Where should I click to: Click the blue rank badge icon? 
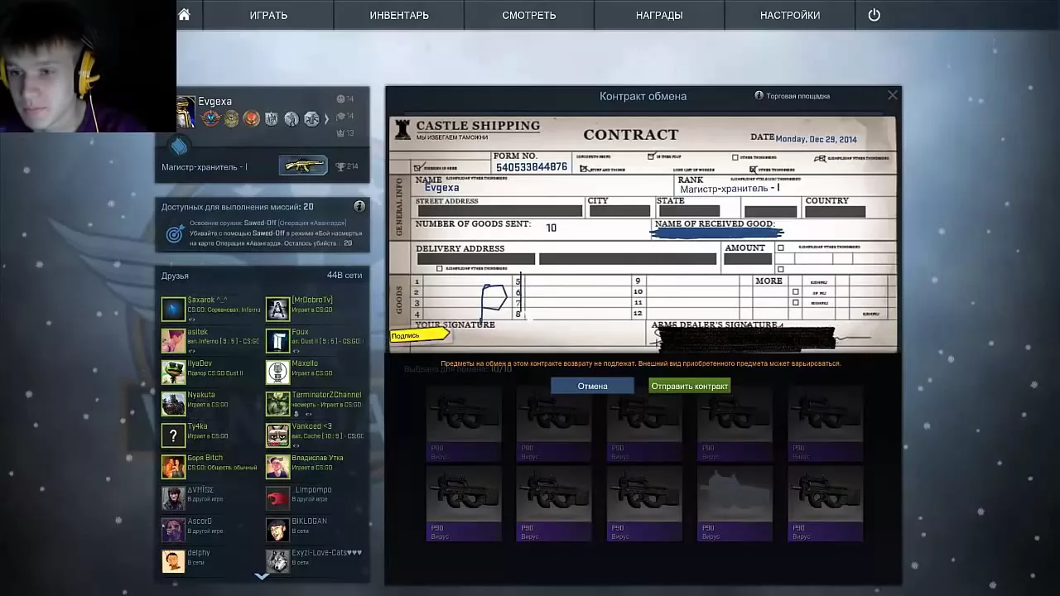(179, 147)
